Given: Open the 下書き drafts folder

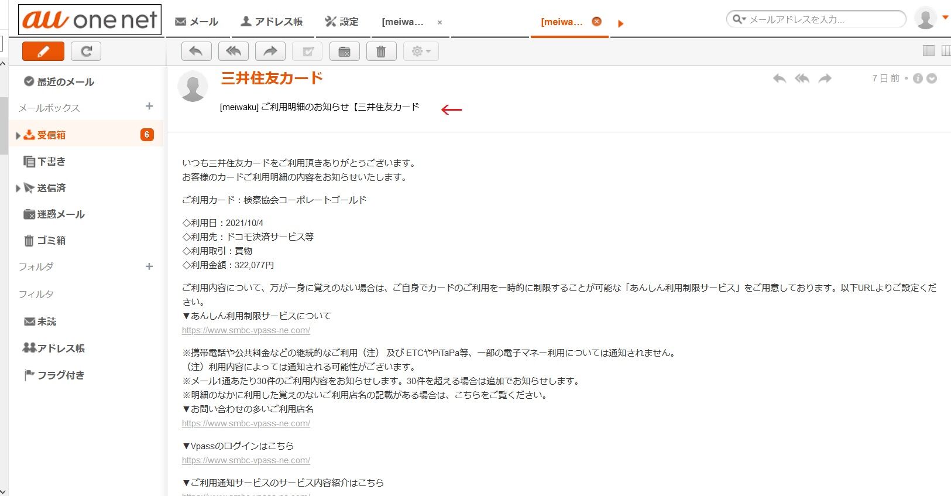Looking at the screenshot, I should (x=44, y=162).
